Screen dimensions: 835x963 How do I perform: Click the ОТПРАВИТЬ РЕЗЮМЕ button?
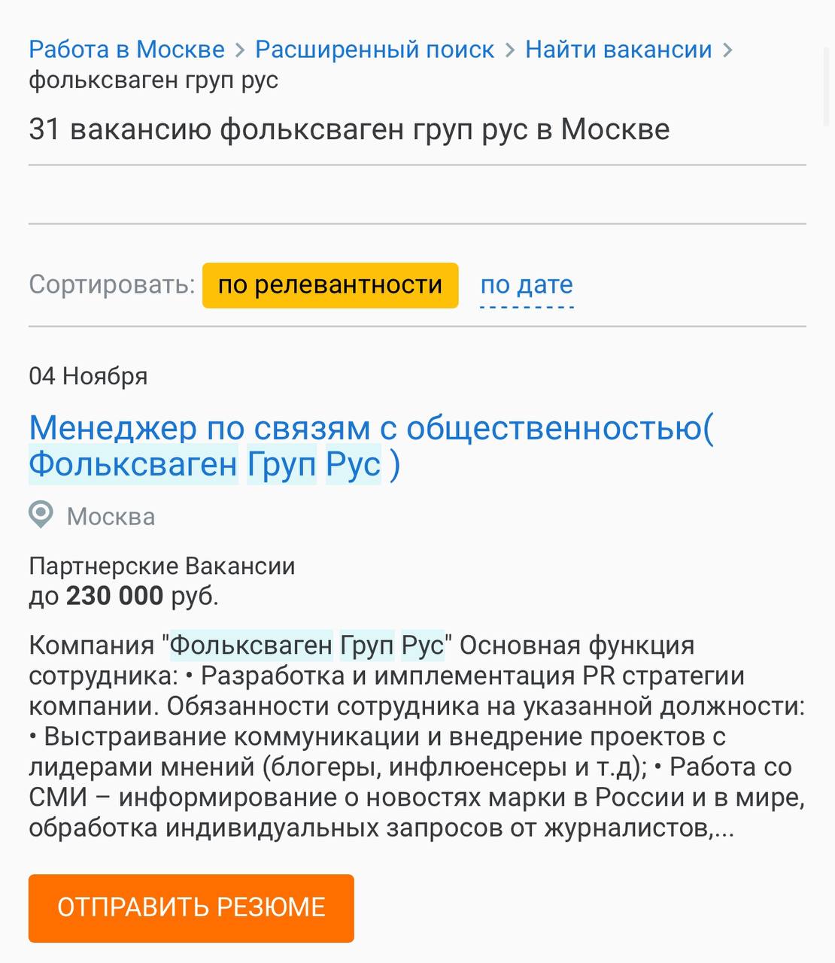190,908
